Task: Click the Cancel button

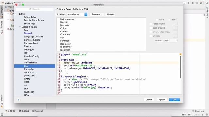Action: coord(149,100)
